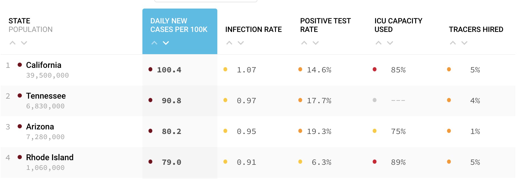The width and height of the screenshot is (521, 179).
Task: Sort Tracers Hired descending arrow
Action: click(x=464, y=43)
